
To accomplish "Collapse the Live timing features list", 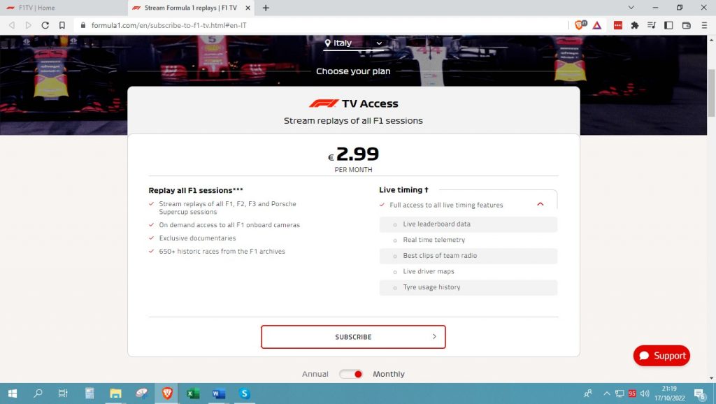I will click(540, 205).
